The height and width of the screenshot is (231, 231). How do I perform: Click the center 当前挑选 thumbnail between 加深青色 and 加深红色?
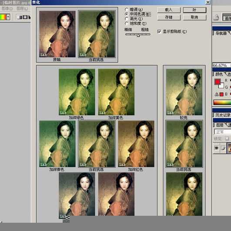coord(97,144)
